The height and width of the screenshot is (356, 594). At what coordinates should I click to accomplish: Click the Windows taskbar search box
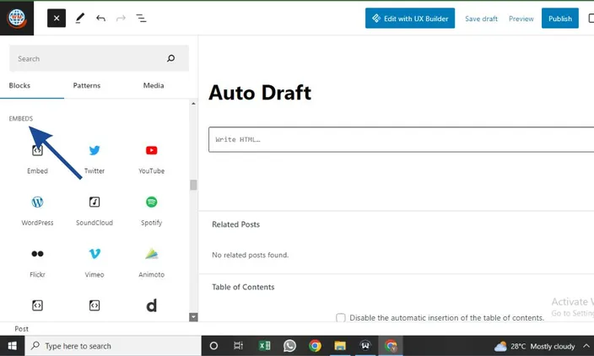(113, 346)
